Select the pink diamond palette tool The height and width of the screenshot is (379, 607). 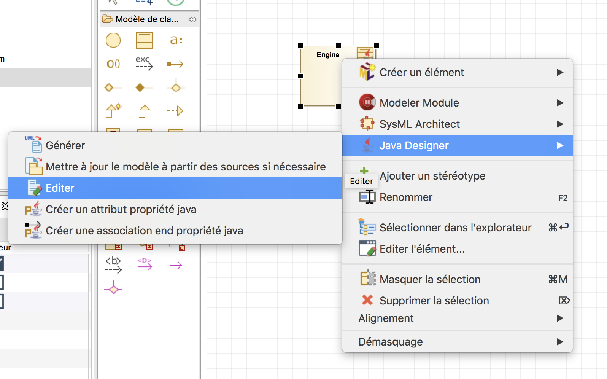click(113, 289)
